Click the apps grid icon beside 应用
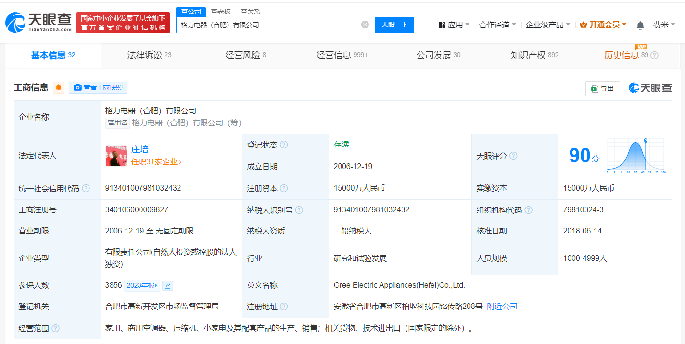This screenshot has width=685, height=344. point(441,24)
